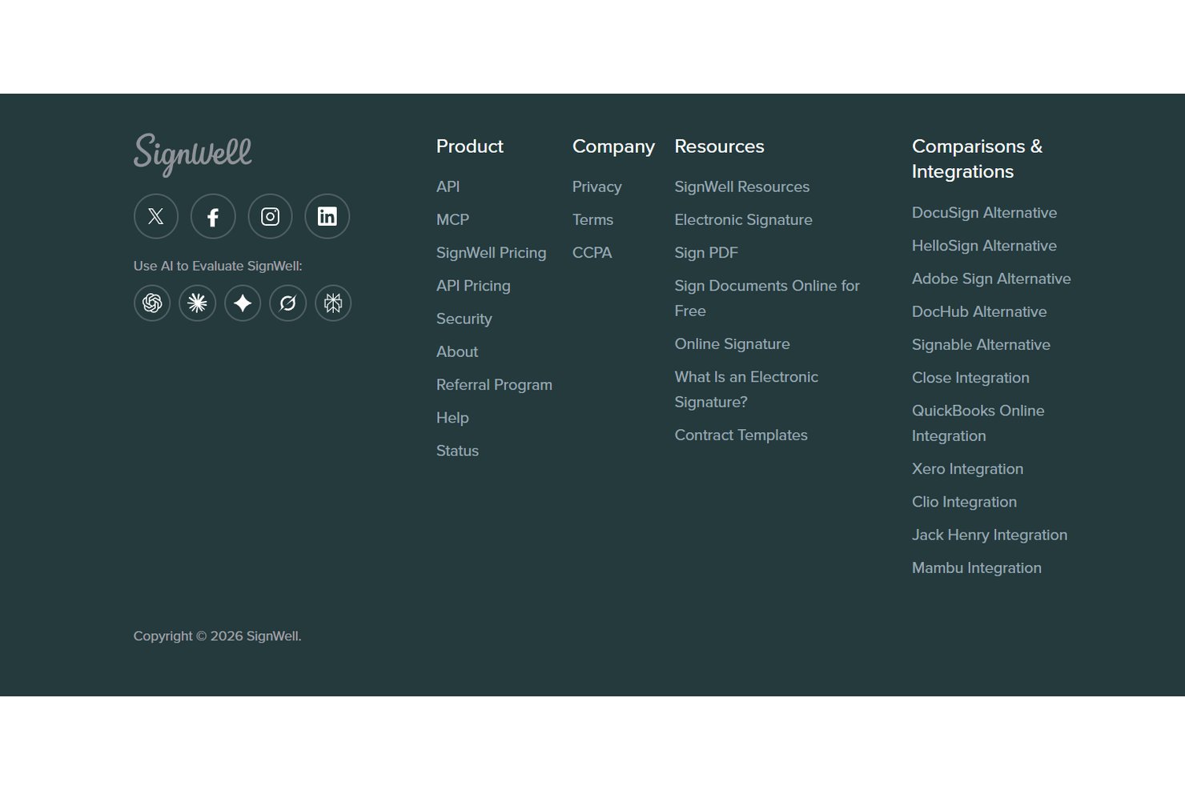
Task: Open the CCPA link
Action: coord(592,253)
